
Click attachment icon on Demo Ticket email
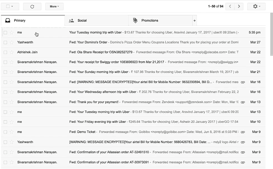pos(243,132)
